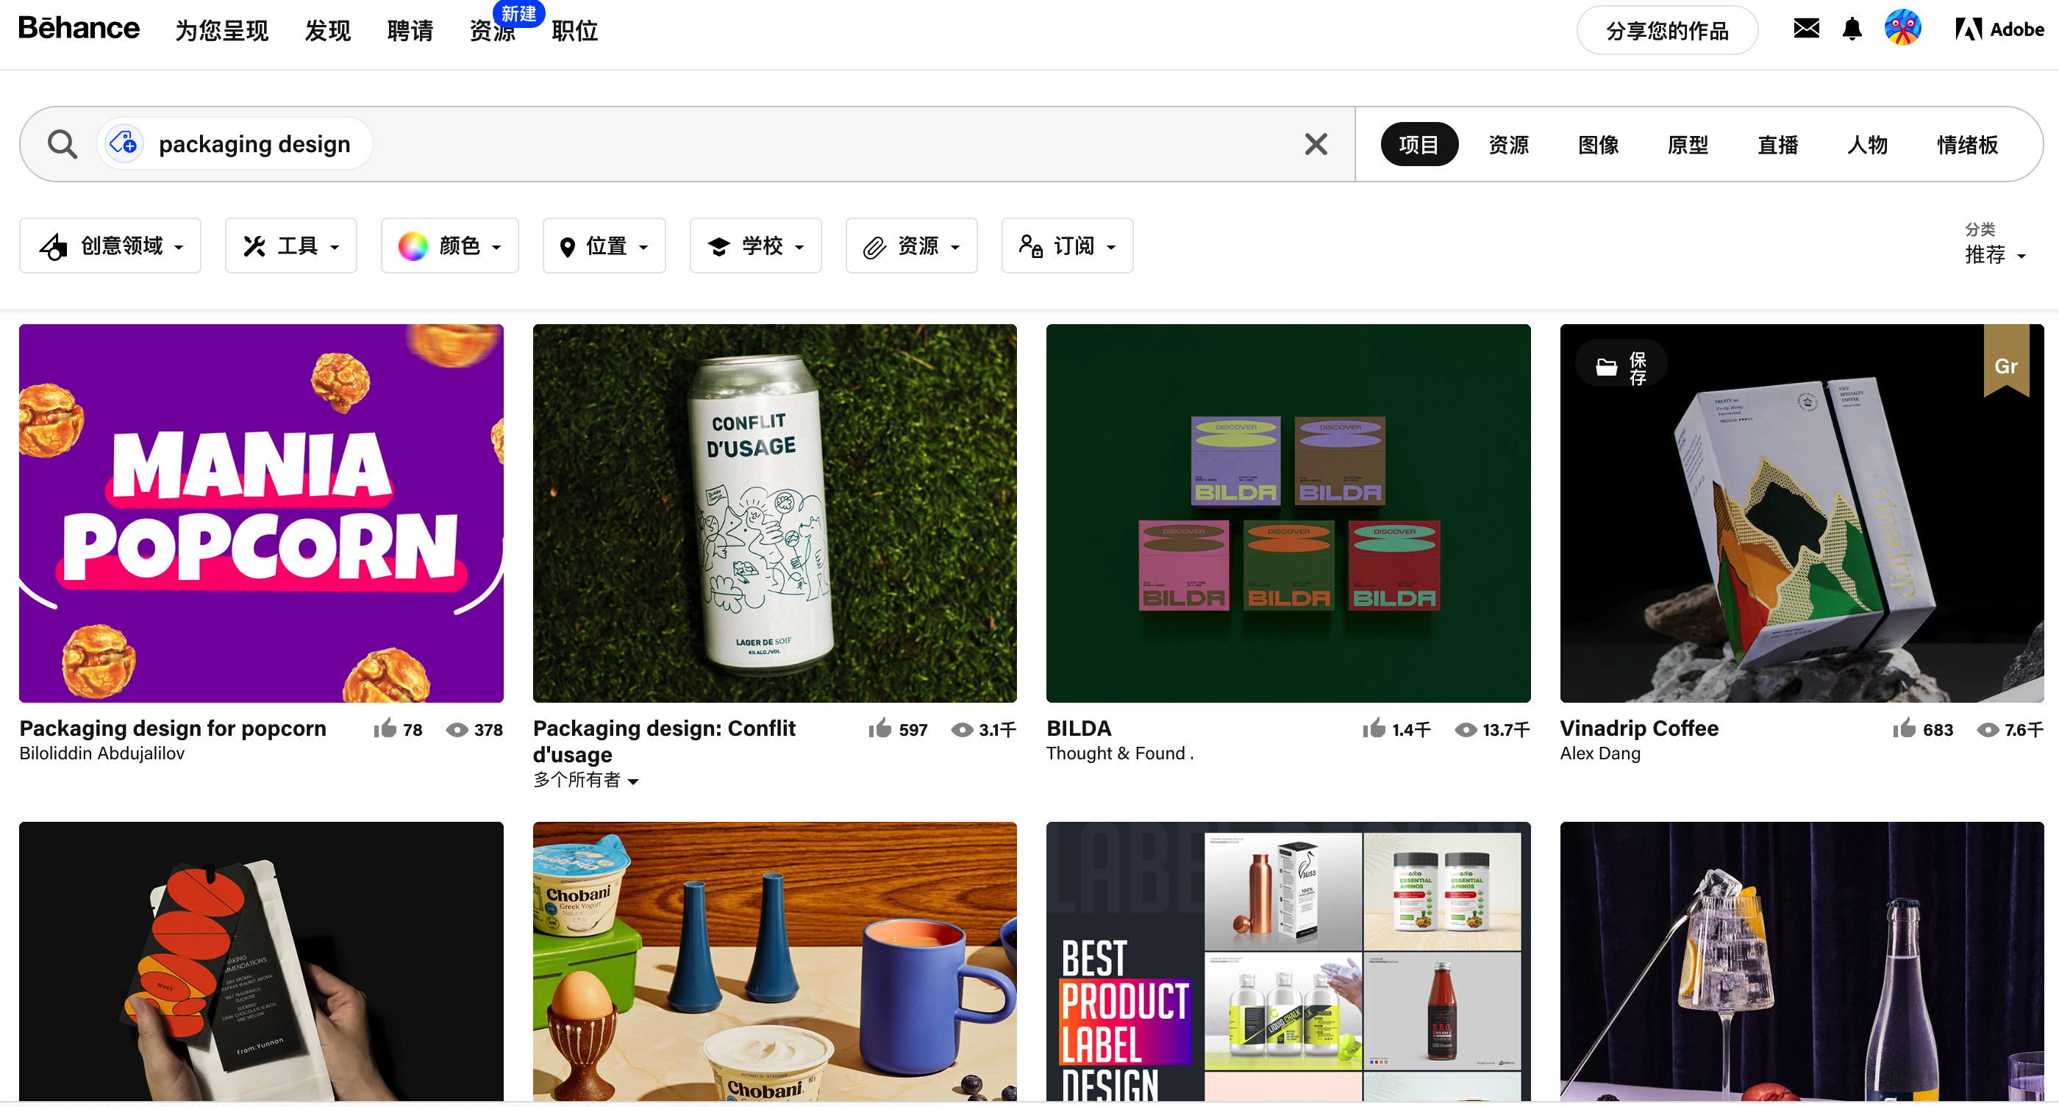The image size is (2059, 1107).
Task: Click the Adobe logo
Action: click(1999, 29)
